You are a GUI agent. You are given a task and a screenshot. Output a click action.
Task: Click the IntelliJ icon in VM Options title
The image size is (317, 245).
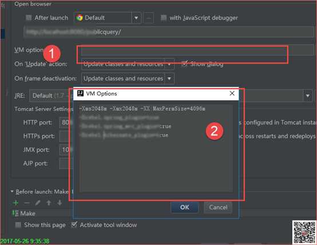click(80, 93)
